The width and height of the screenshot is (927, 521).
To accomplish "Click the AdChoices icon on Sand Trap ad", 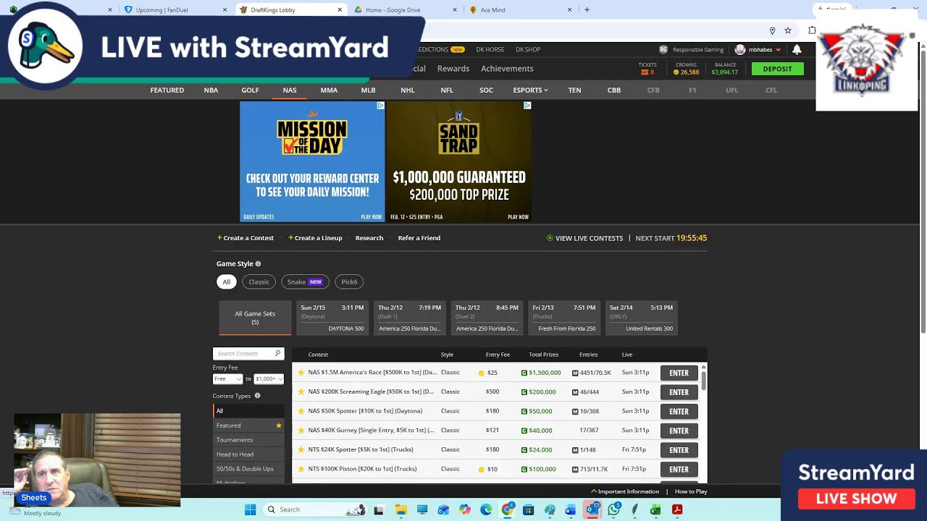I will (527, 106).
